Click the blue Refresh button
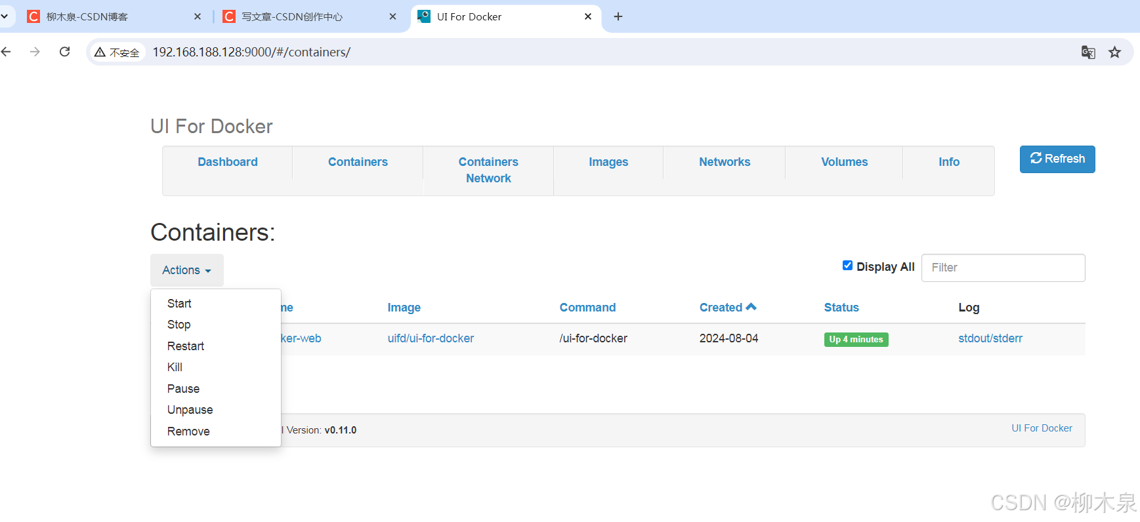 [1057, 159]
